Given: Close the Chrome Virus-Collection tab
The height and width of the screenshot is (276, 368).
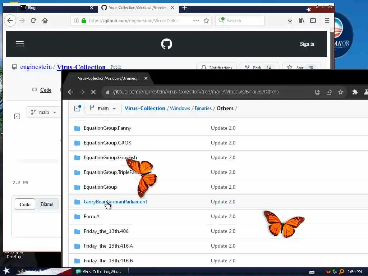Looking at the screenshot, I should click(x=146, y=78).
